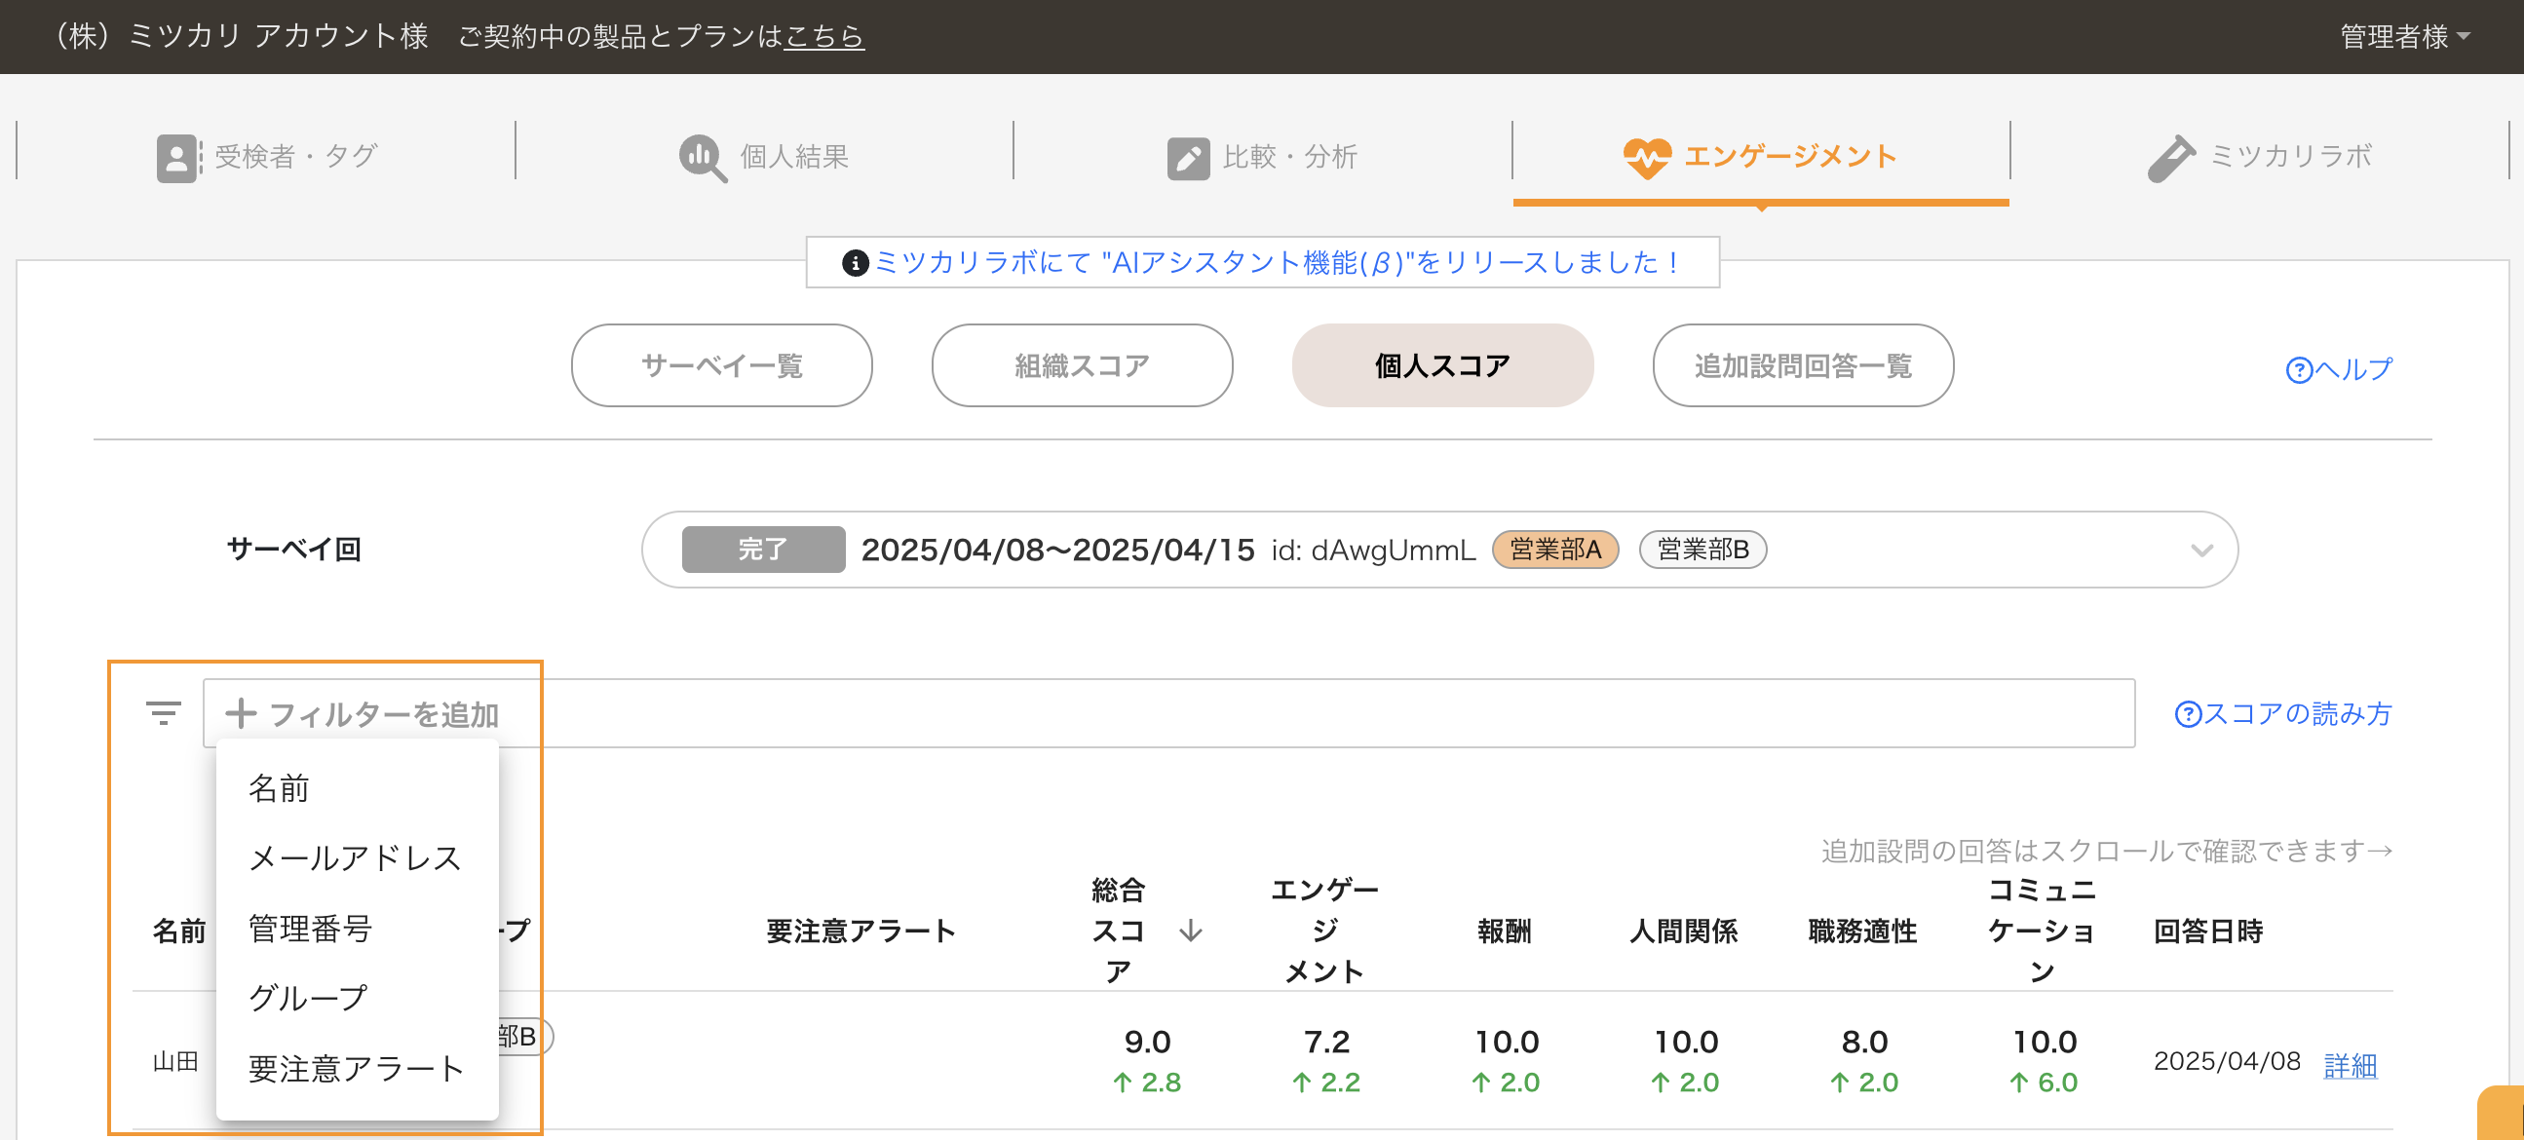Click the filter lines icon
Screen dimensions: 2524x1140
click(164, 713)
